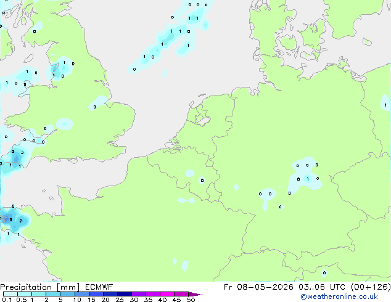Click the purple over-50 arrow on the legend
This screenshot has width=391, height=302.
(x=196, y=294)
